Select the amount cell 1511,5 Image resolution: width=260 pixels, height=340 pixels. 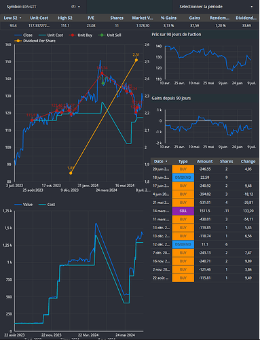click(x=205, y=211)
